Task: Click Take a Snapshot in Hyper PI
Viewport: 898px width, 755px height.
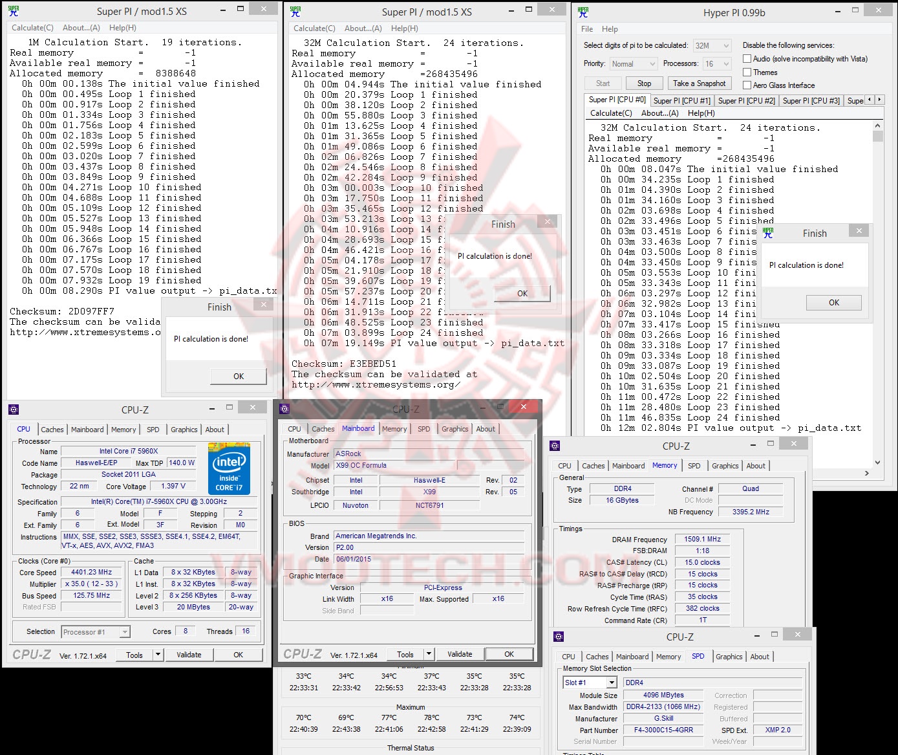Action: coord(699,83)
